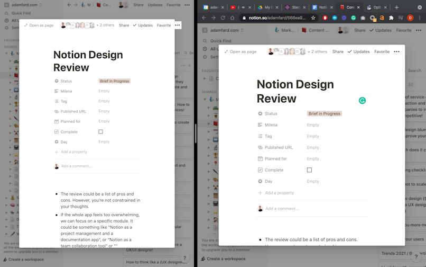Click the camera extension icon in Chrome

click(363, 18)
